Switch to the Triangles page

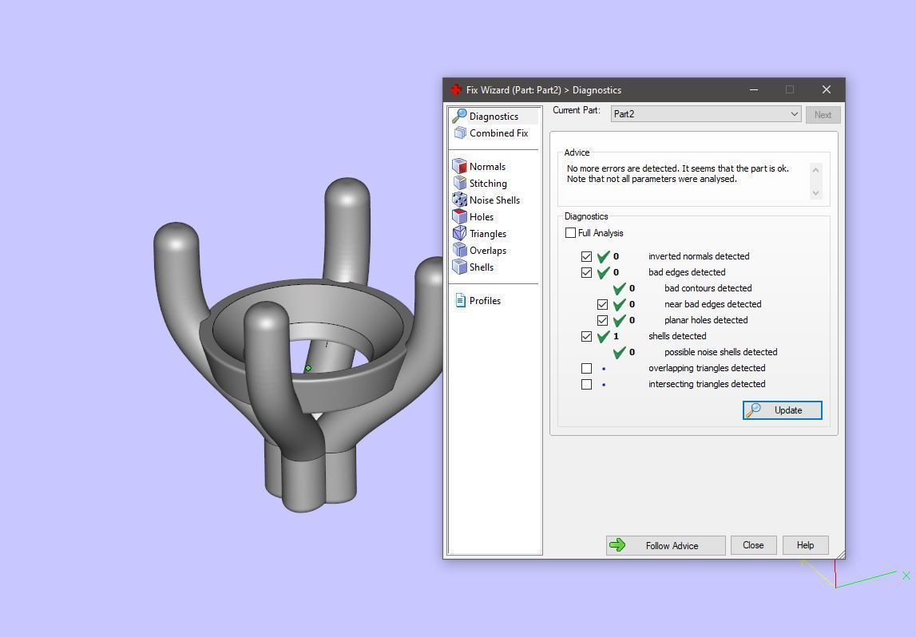(x=488, y=234)
